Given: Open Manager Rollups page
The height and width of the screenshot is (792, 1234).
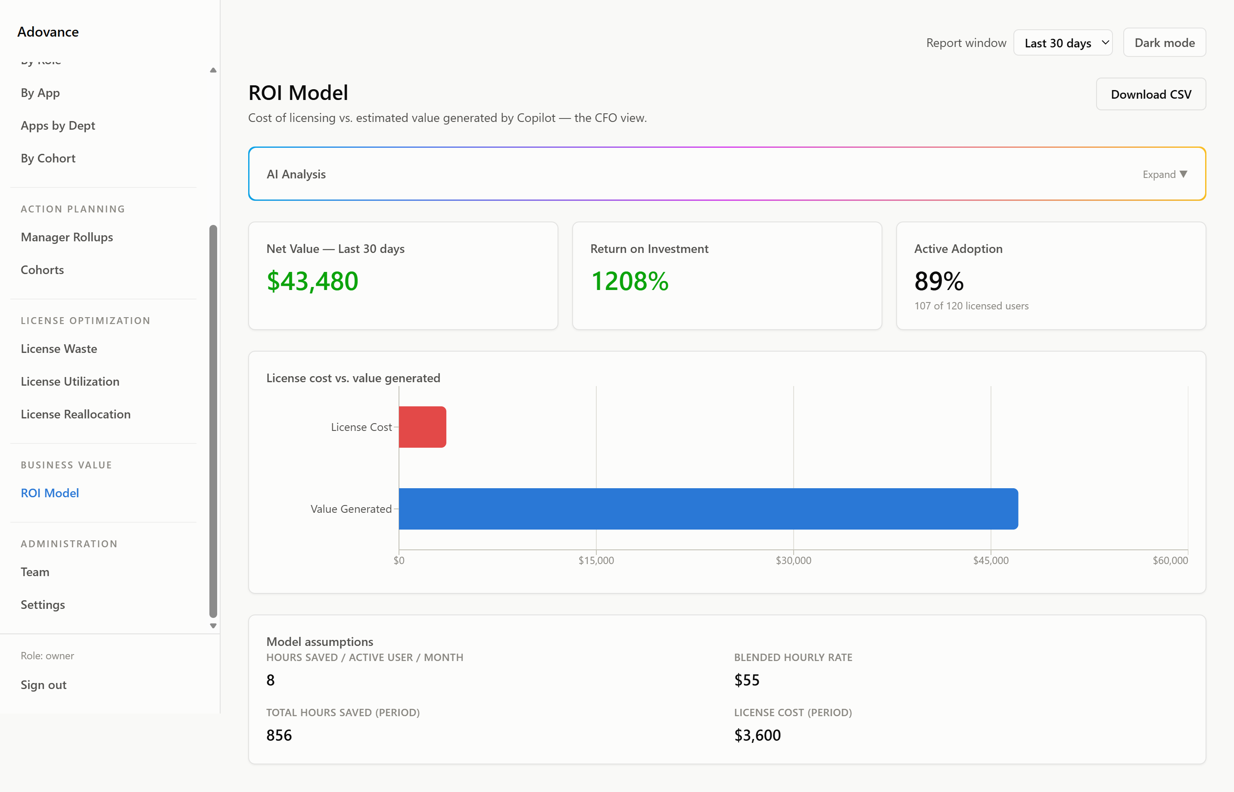Looking at the screenshot, I should (x=67, y=237).
